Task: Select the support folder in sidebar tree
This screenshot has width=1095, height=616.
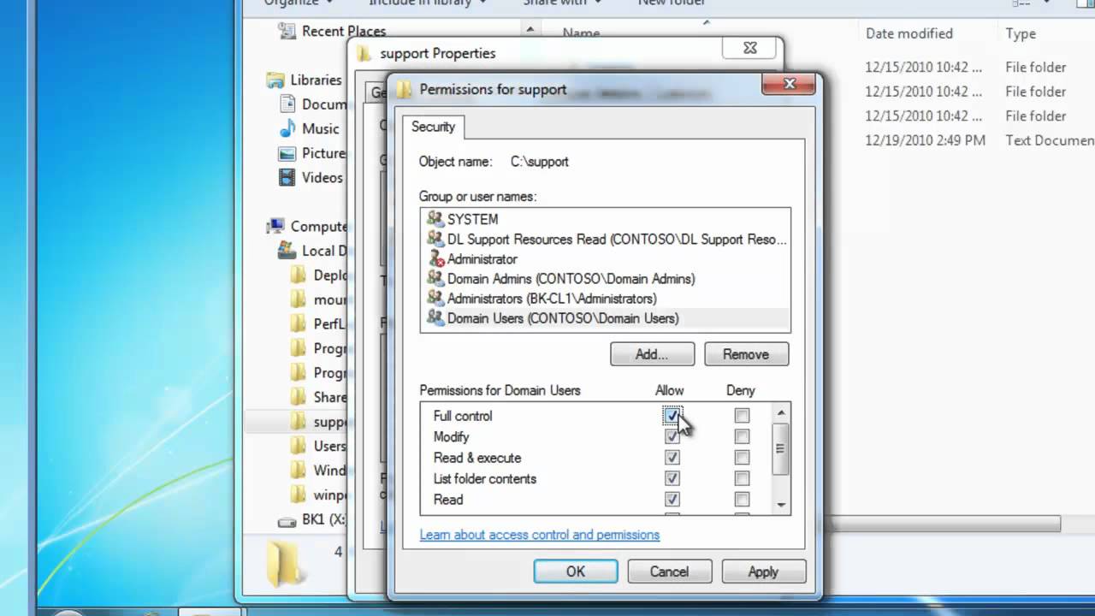Action: pyautogui.click(x=319, y=421)
